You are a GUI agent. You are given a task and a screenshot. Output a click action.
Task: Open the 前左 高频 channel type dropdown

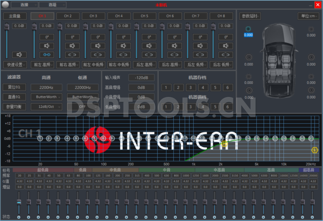pos(42,65)
